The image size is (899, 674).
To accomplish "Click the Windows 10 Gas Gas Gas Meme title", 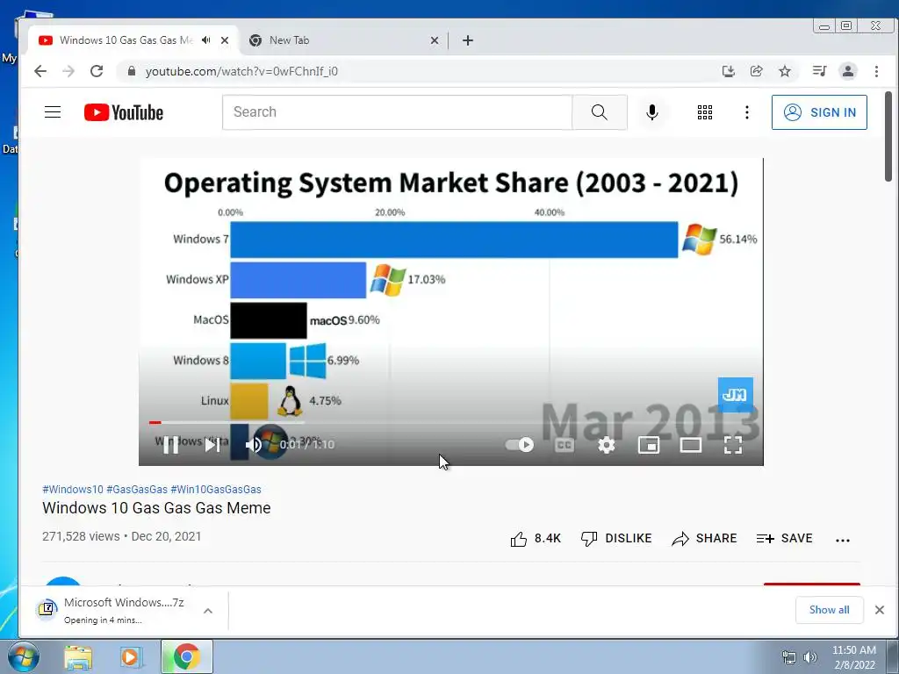I will (156, 508).
